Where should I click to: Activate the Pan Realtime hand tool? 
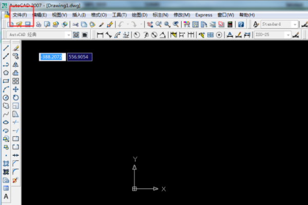pos(150,24)
